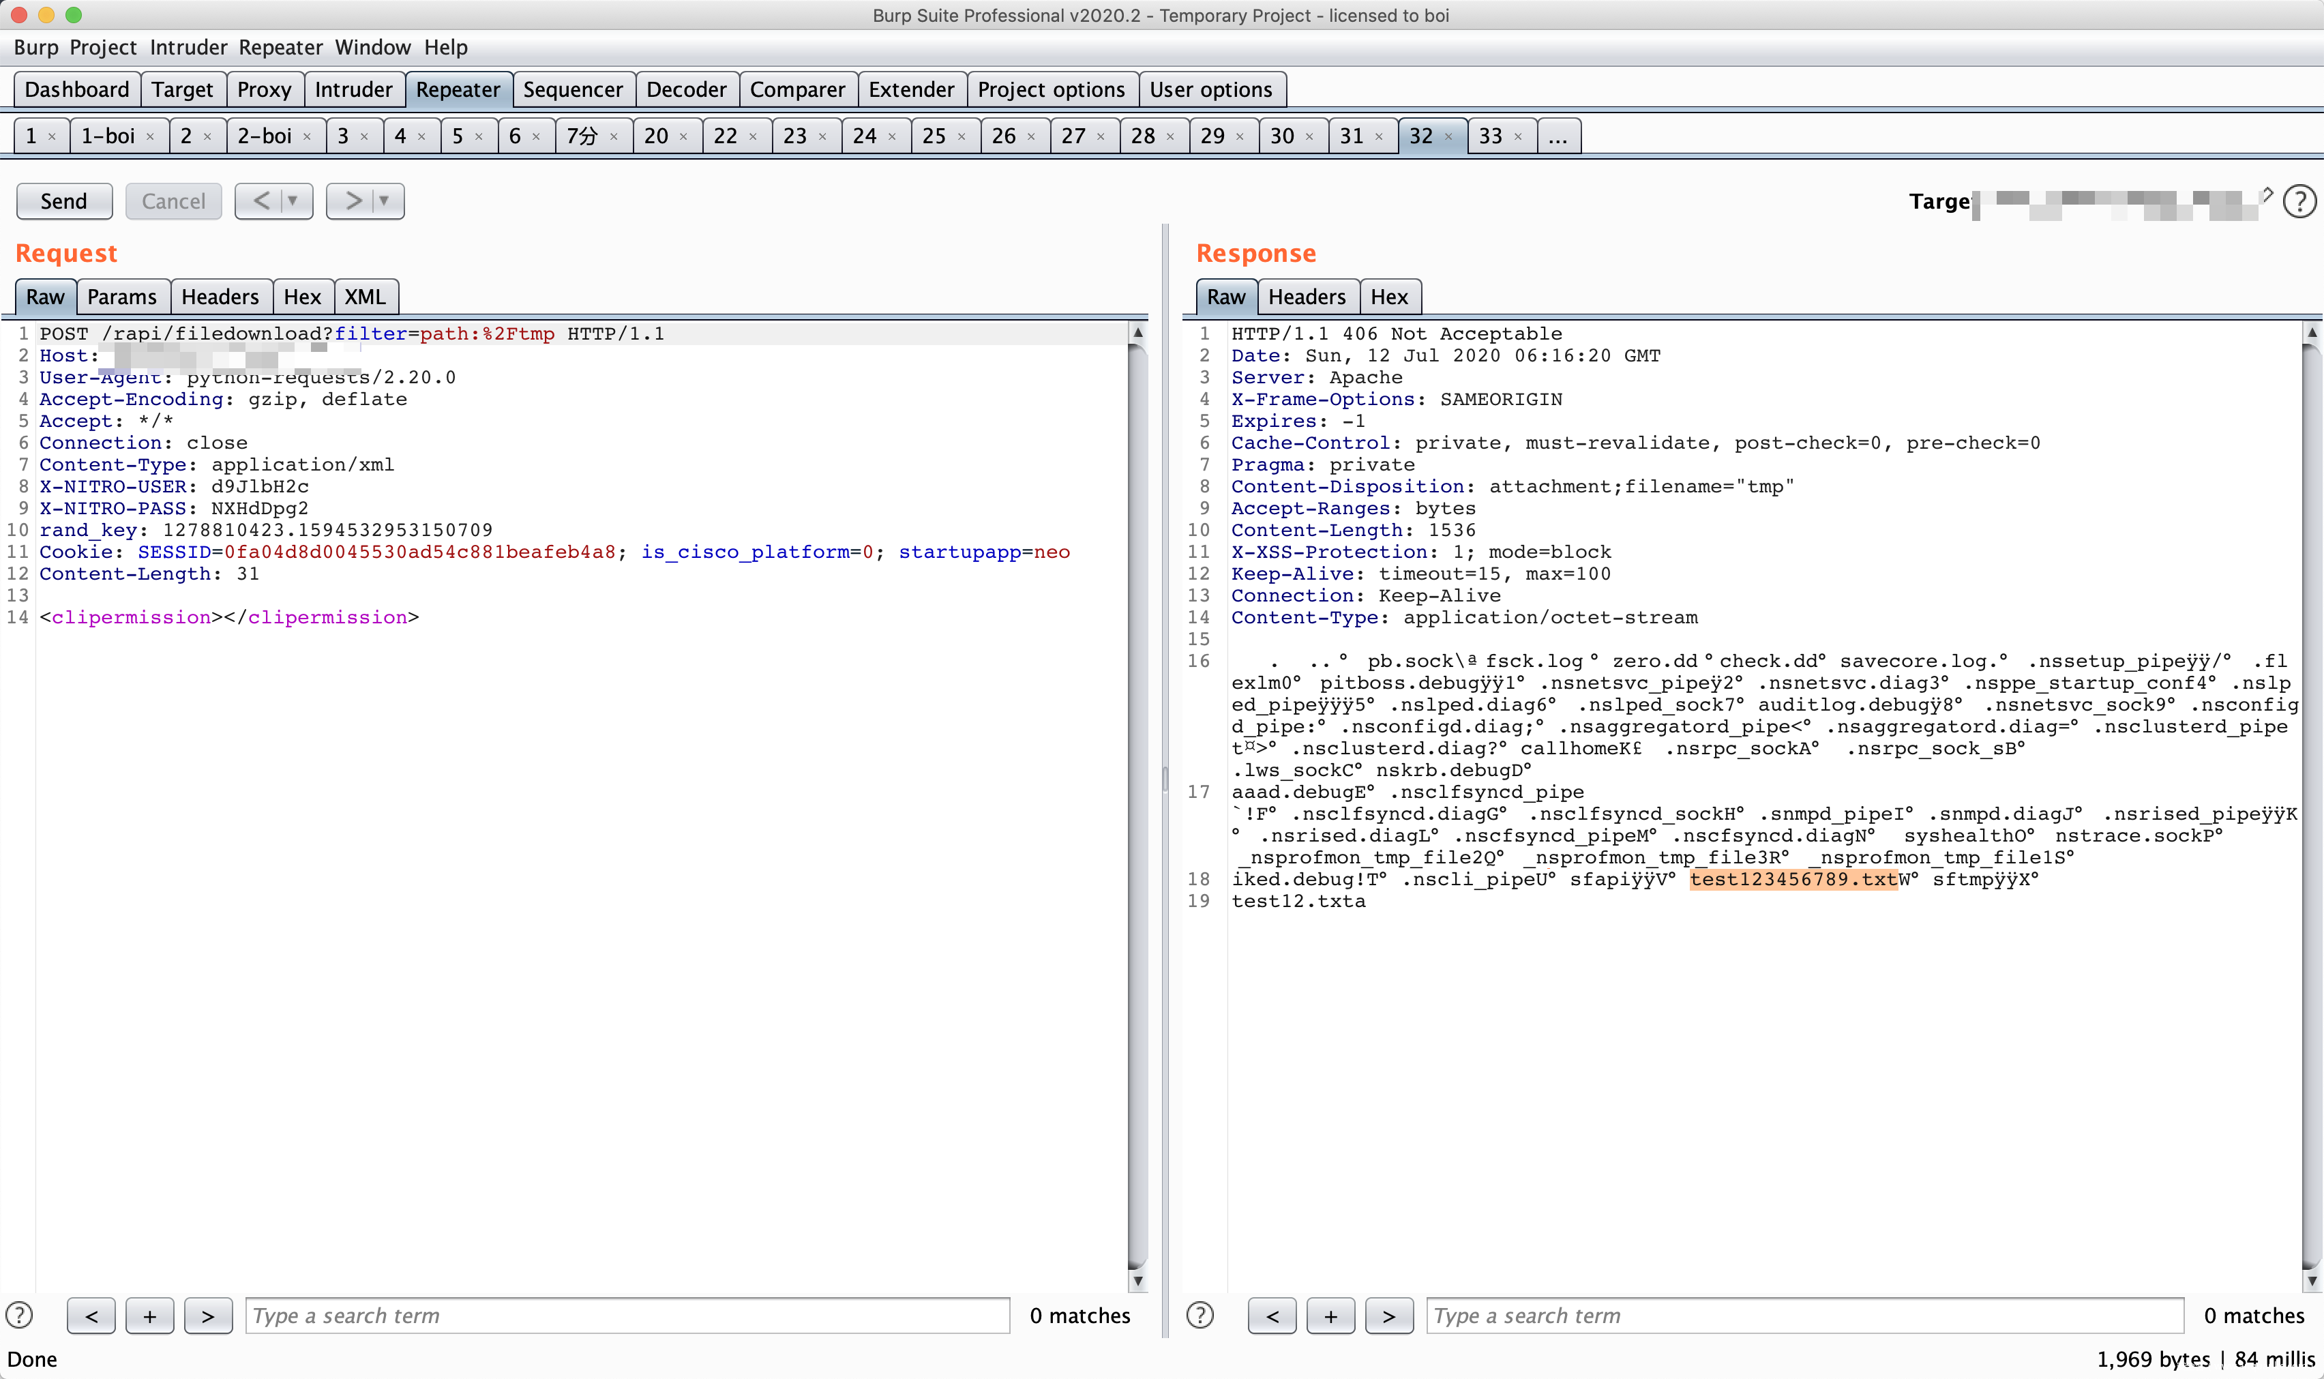Expand the history forward dropdown arrow

[385, 201]
